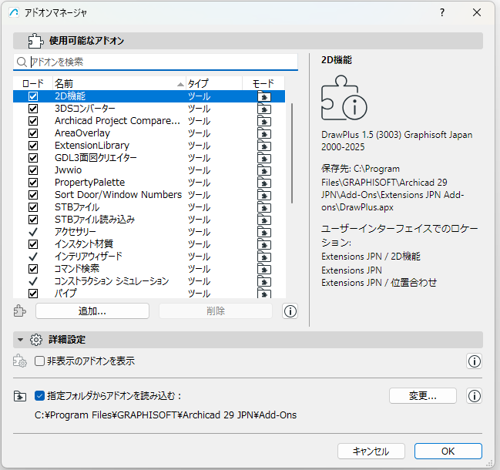This screenshot has width=500, height=470.
Task: Click the mode icon in PropertyPalette row
Action: (x=264, y=183)
